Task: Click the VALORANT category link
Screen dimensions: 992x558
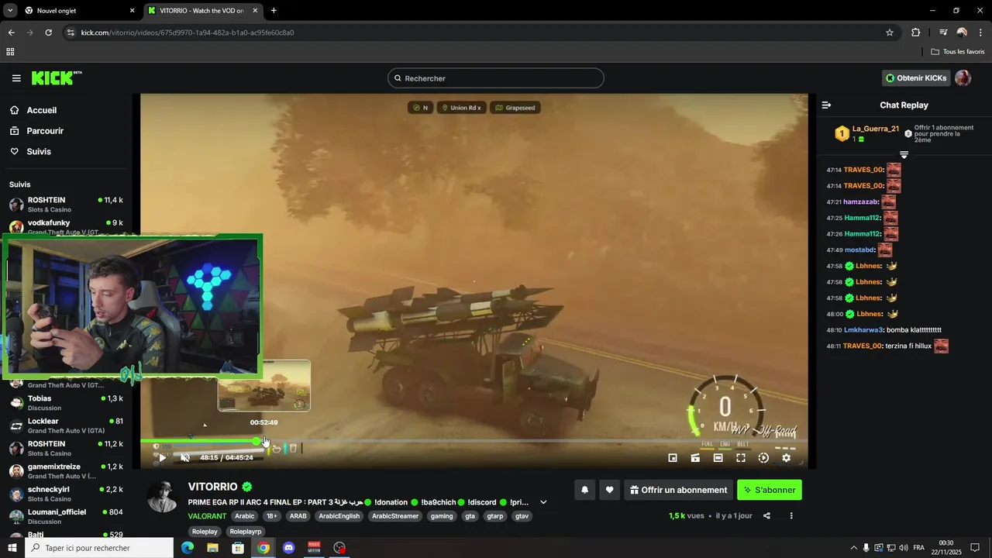Action: pos(206,516)
